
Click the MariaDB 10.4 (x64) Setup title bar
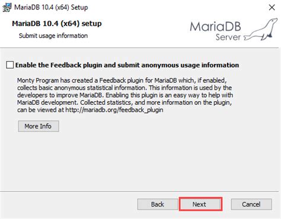coord(51,8)
